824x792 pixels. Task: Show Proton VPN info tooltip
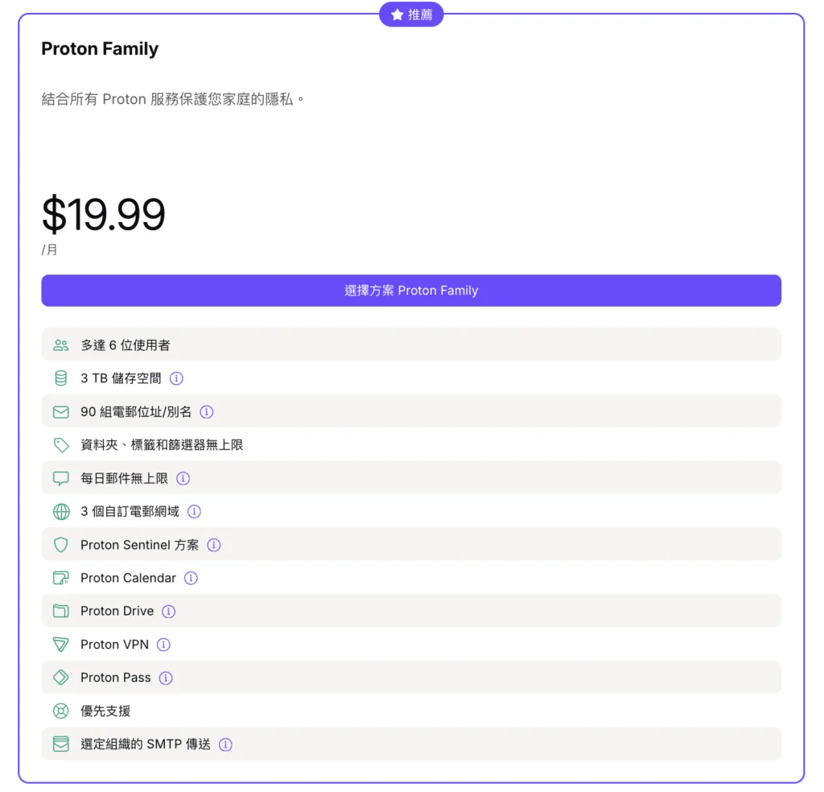pyautogui.click(x=163, y=645)
